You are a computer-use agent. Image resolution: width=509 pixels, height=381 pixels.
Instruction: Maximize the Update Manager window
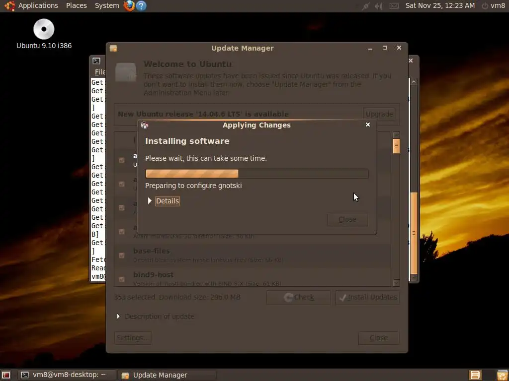(385, 48)
